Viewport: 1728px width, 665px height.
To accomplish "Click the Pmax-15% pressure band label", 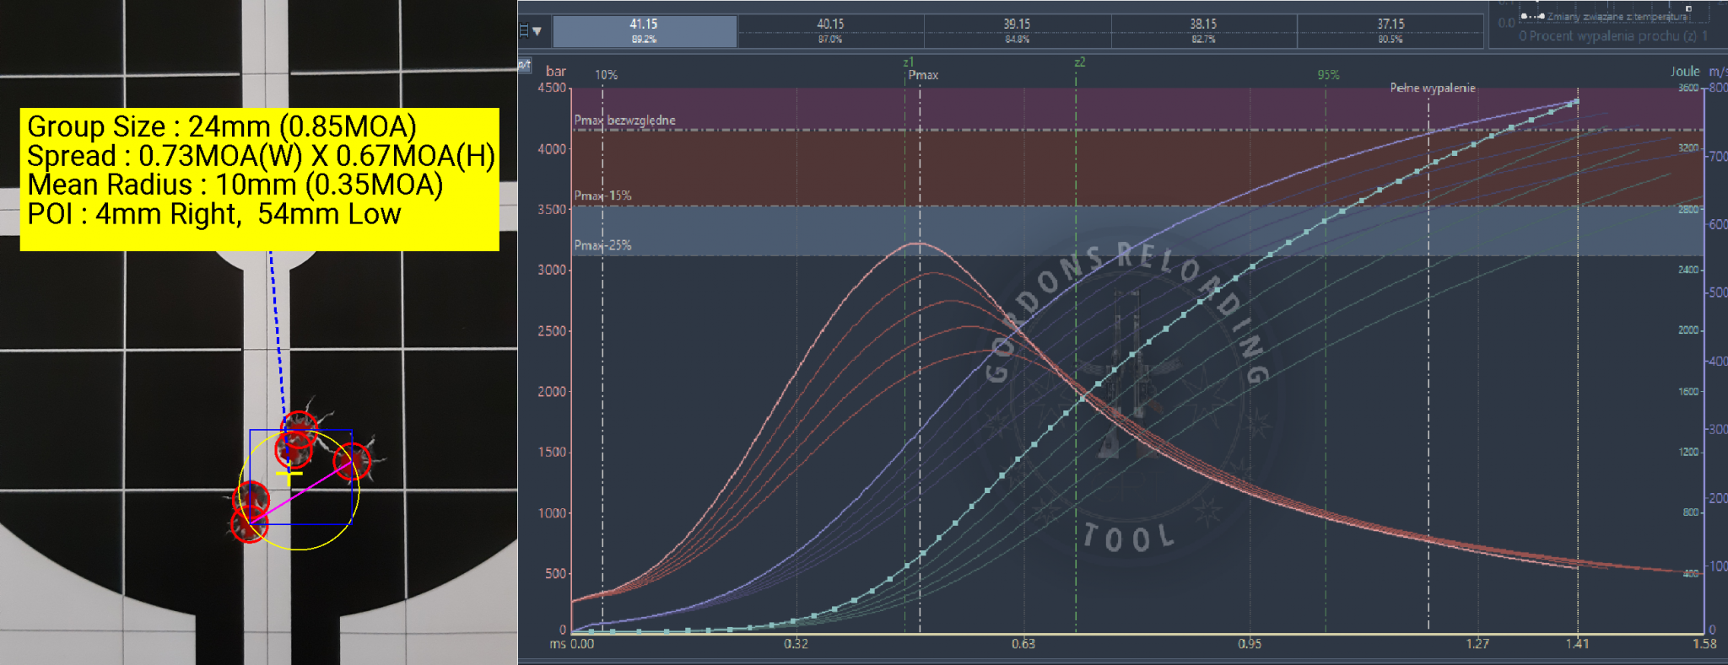I will (x=602, y=196).
